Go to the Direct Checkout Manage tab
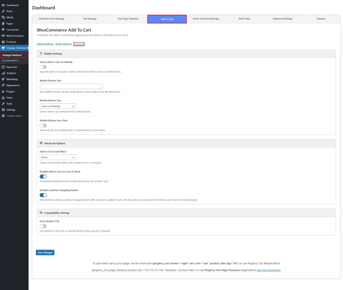343x290 pixels. click(206, 19)
